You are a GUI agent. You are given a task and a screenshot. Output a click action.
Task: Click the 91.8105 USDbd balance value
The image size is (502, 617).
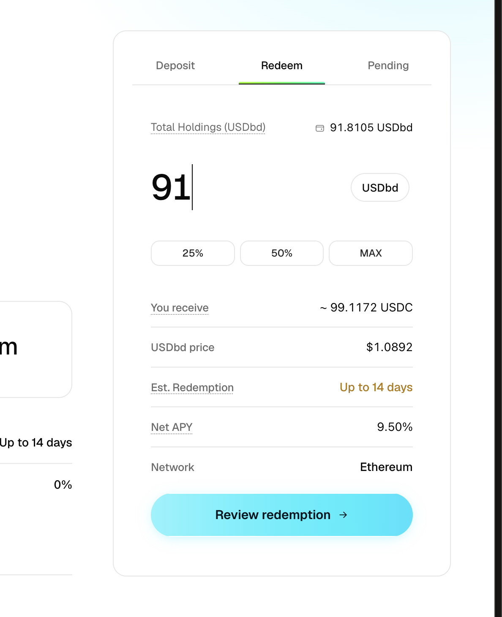[371, 127]
